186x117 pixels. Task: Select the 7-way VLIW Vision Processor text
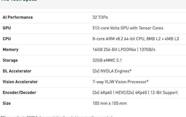121,82
